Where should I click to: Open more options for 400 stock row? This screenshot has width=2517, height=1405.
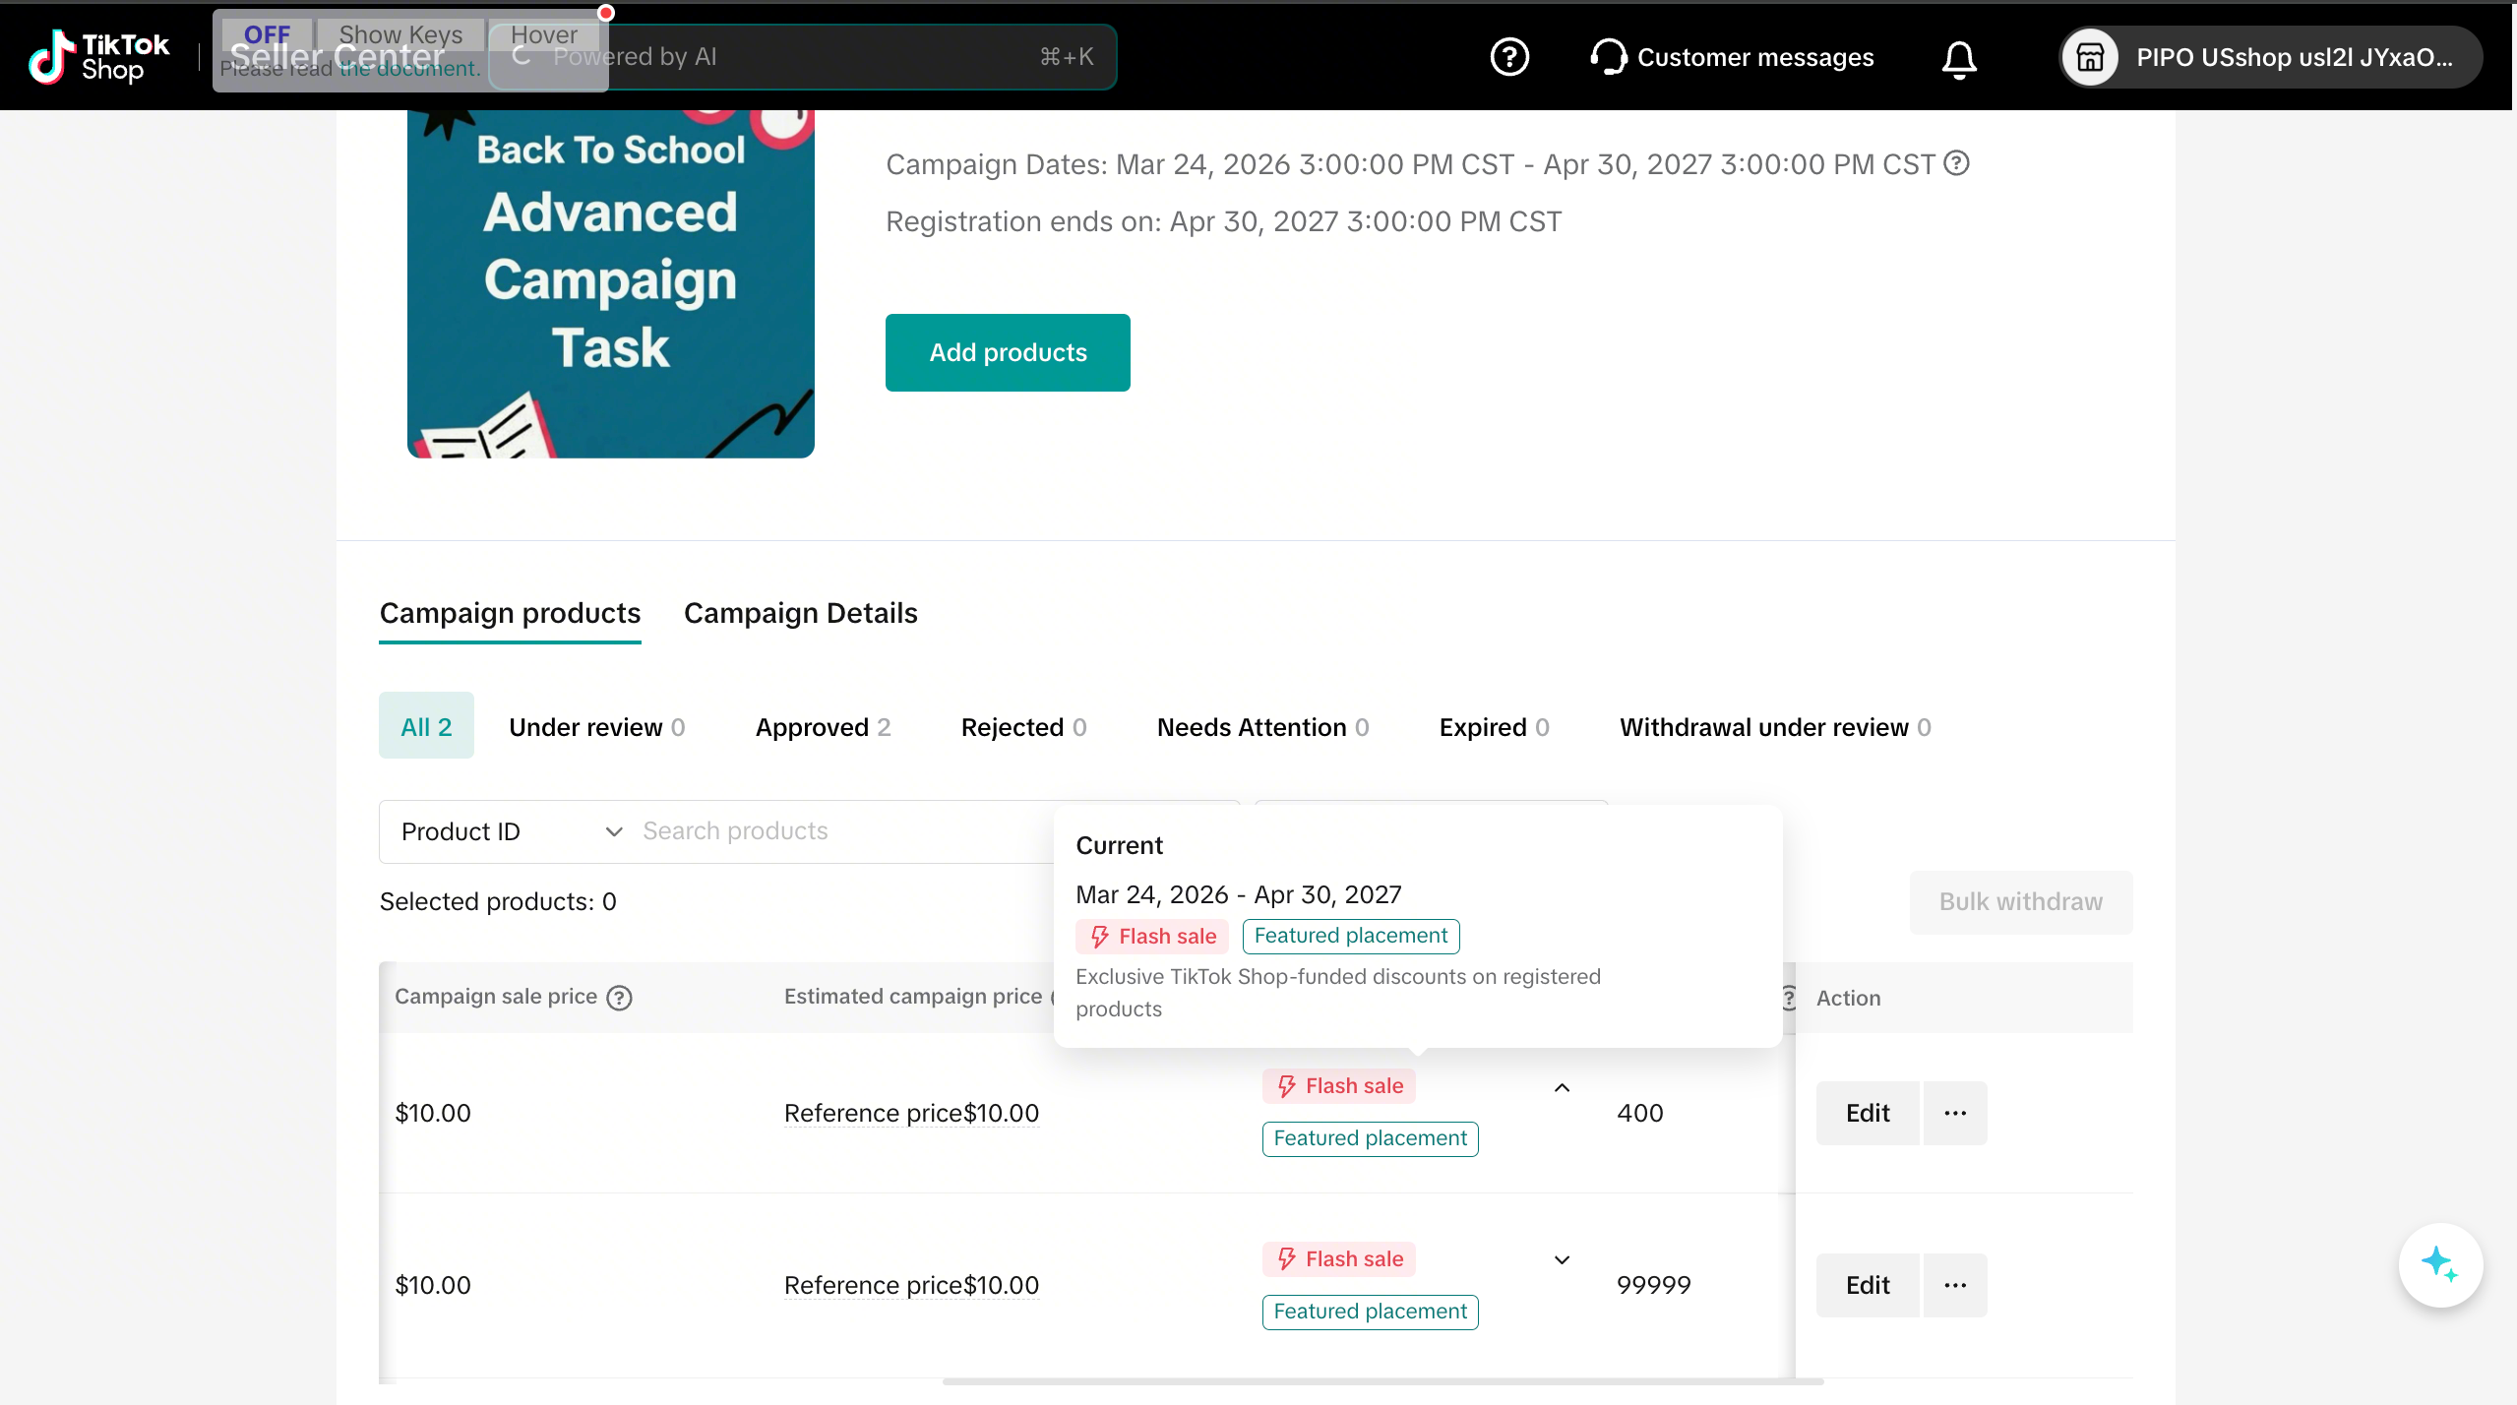tap(1954, 1113)
